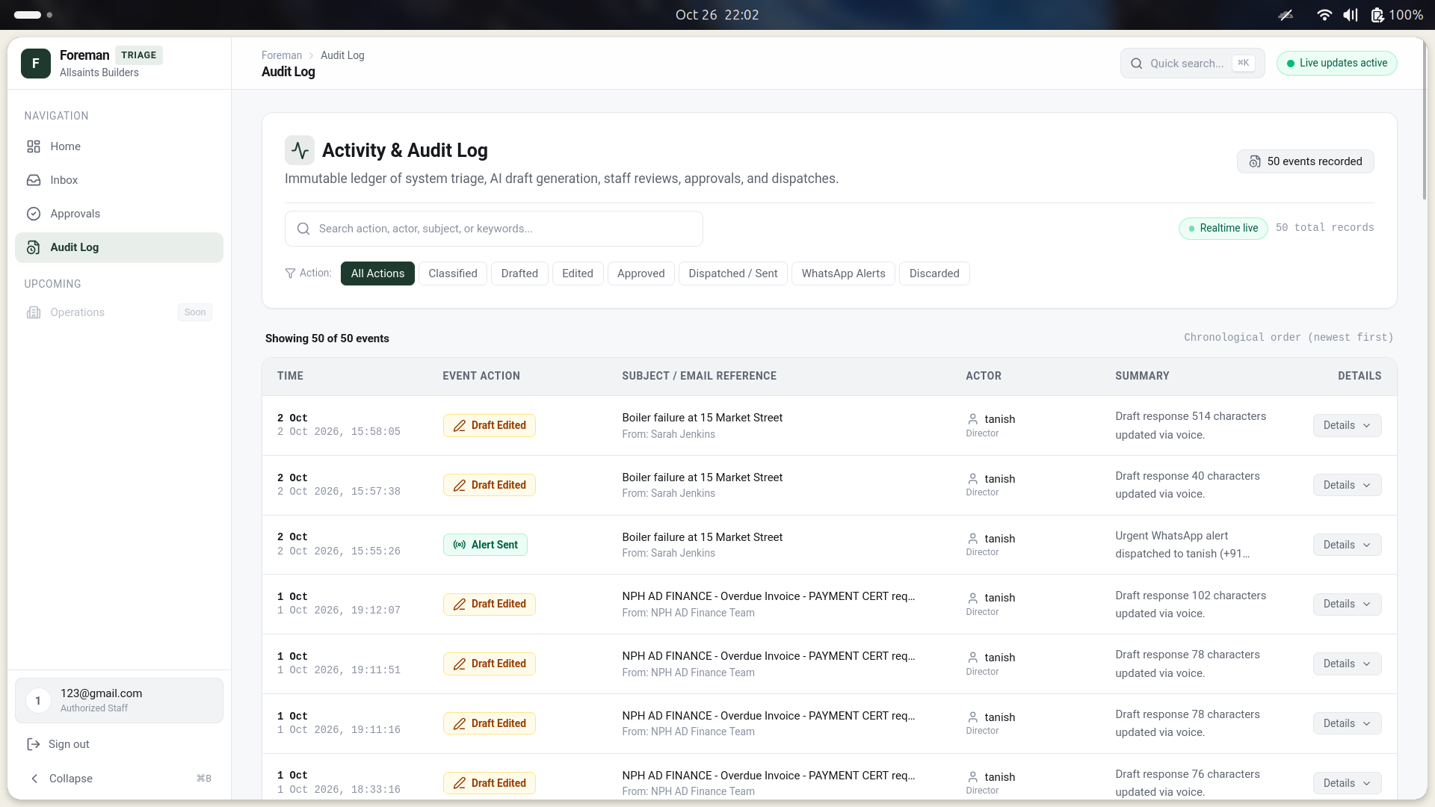Filter events by Classified
This screenshot has width=1435, height=807.
point(453,273)
